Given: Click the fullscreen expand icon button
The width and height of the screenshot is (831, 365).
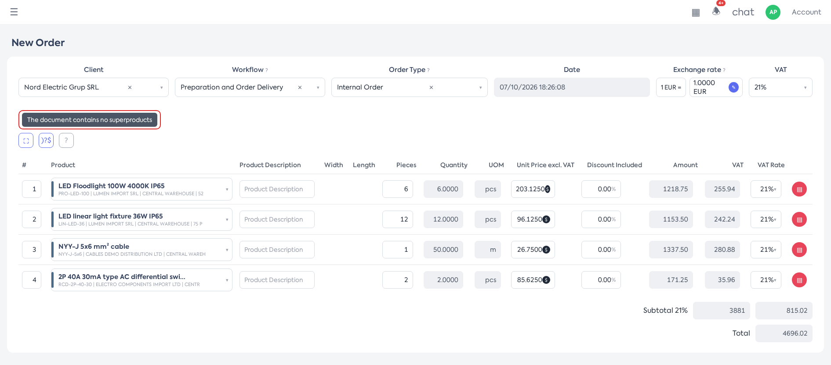Looking at the screenshot, I should click(x=26, y=140).
